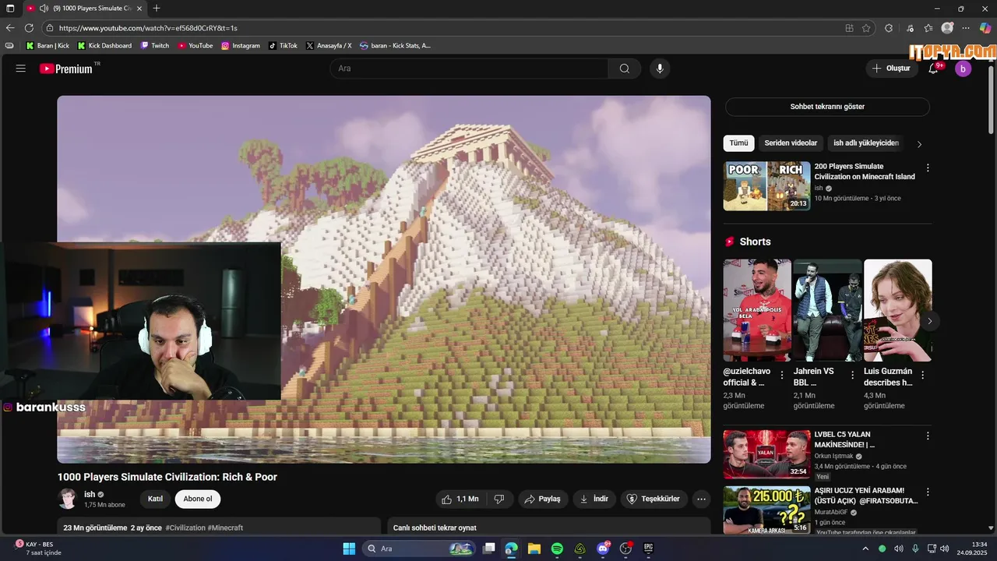Screen dimensions: 997x561
Task: Start voice search with microphone icon
Action: (x=660, y=69)
